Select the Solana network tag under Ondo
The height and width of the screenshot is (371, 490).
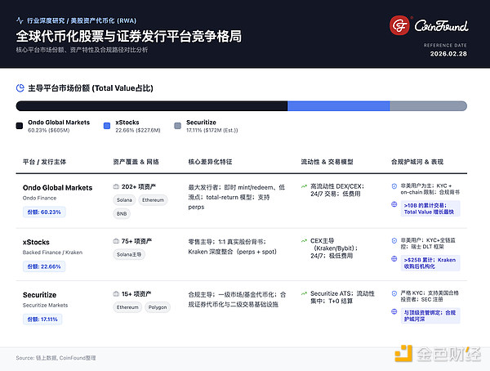click(125, 199)
